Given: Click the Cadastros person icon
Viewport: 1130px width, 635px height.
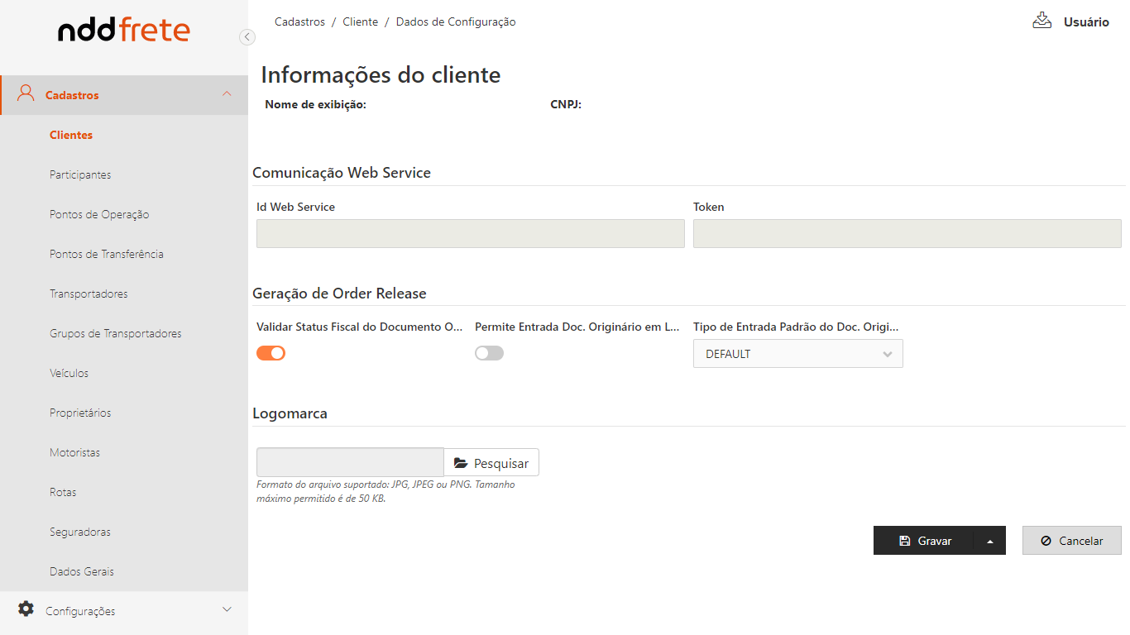Looking at the screenshot, I should tap(26, 93).
